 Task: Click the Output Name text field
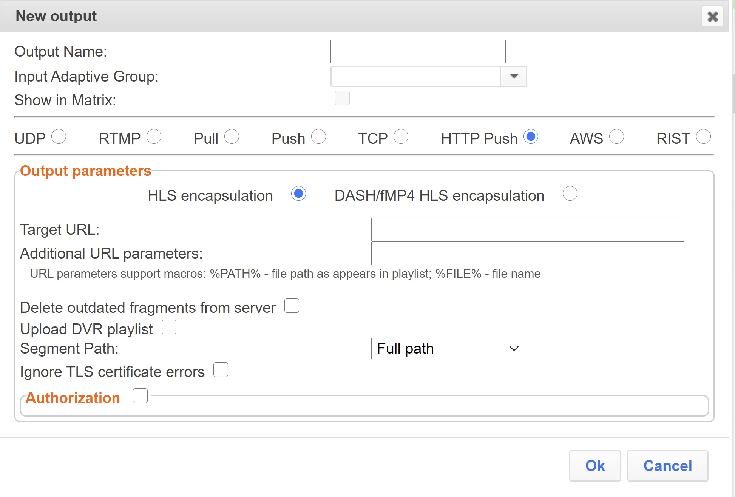[418, 52]
